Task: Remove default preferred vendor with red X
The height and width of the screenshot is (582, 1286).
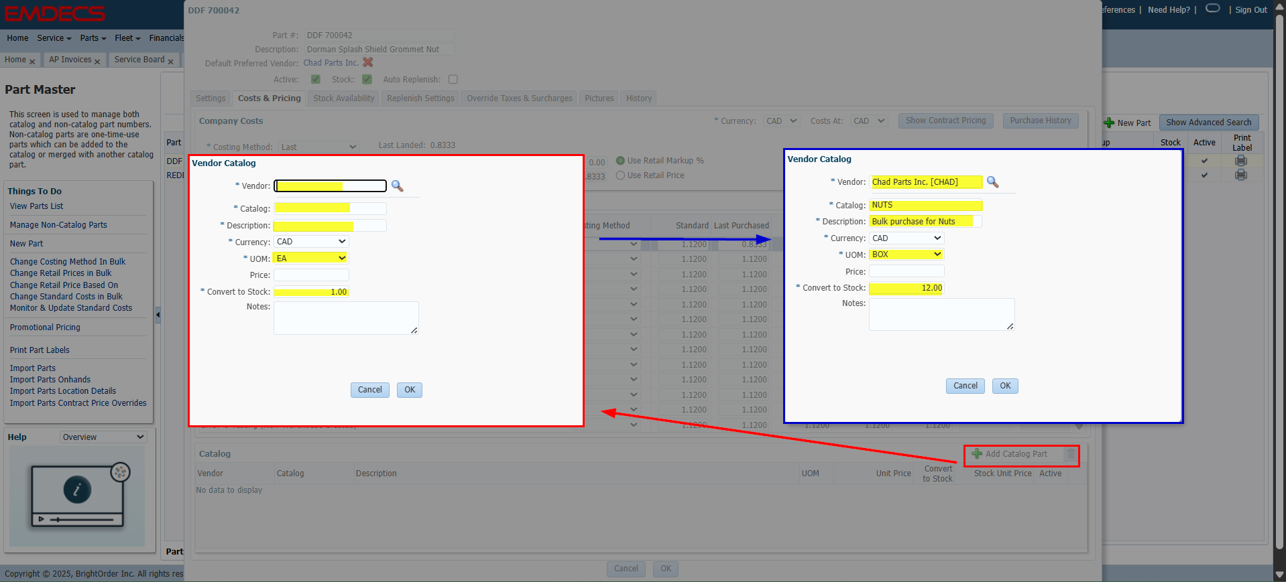Action: 367,62
